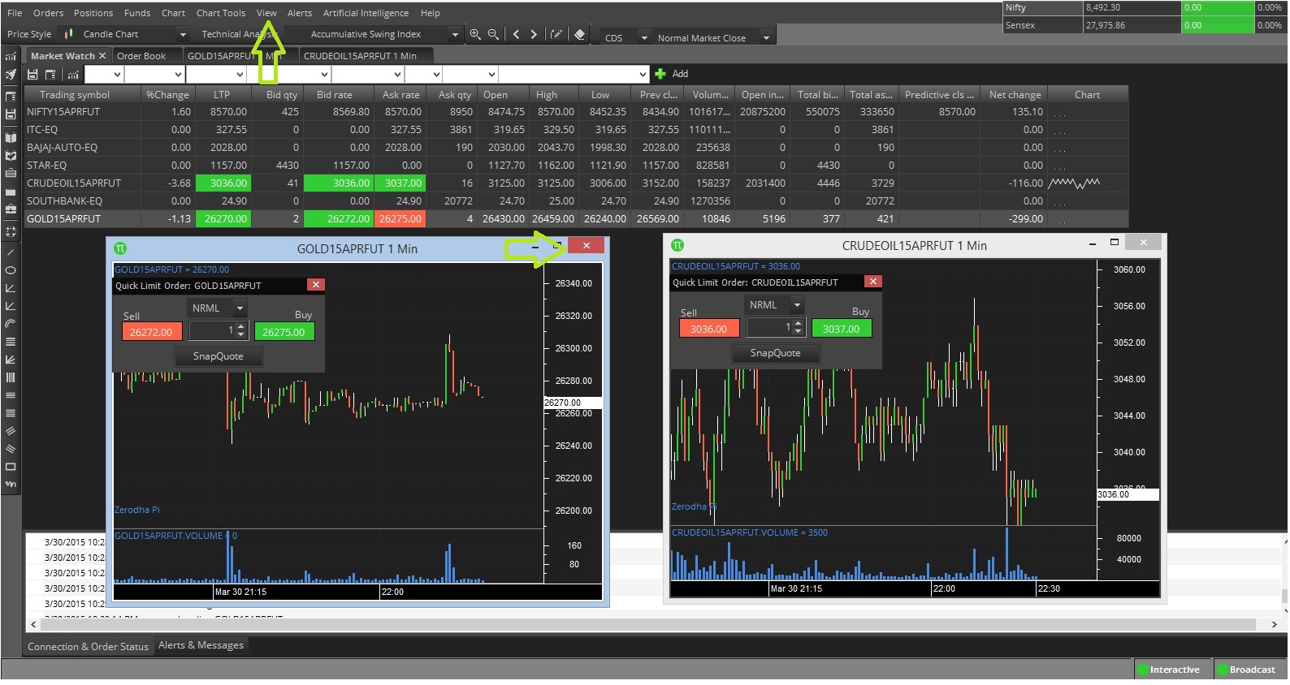This screenshot has height=685, width=1290.
Task: Switch to Connection & Order Status tab
Action: [88, 647]
